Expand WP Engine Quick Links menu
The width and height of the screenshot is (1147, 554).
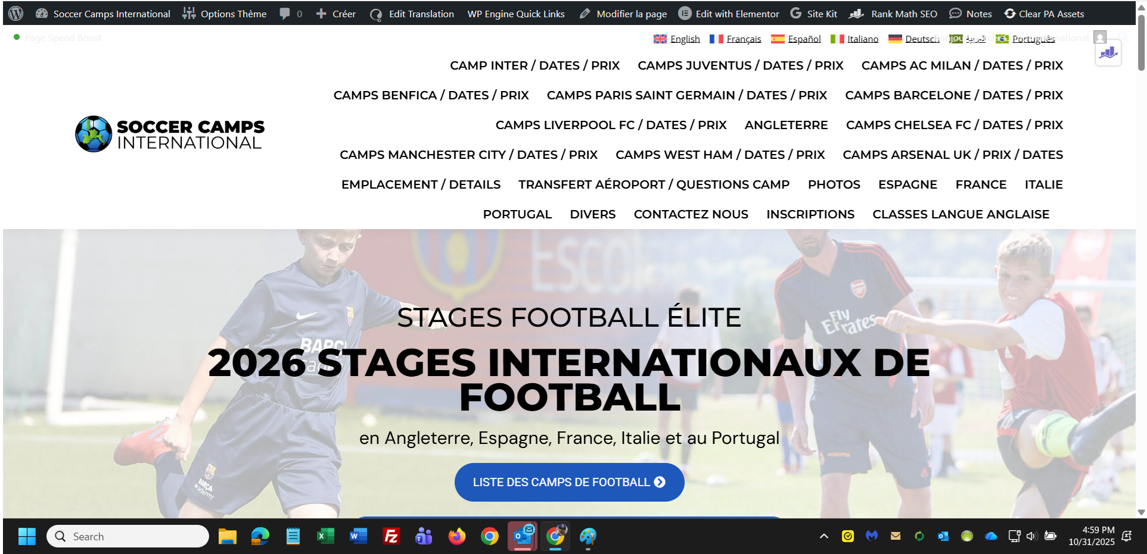(x=516, y=14)
